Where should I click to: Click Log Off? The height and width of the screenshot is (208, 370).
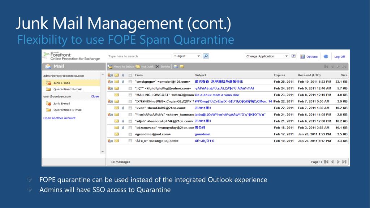(340, 57)
